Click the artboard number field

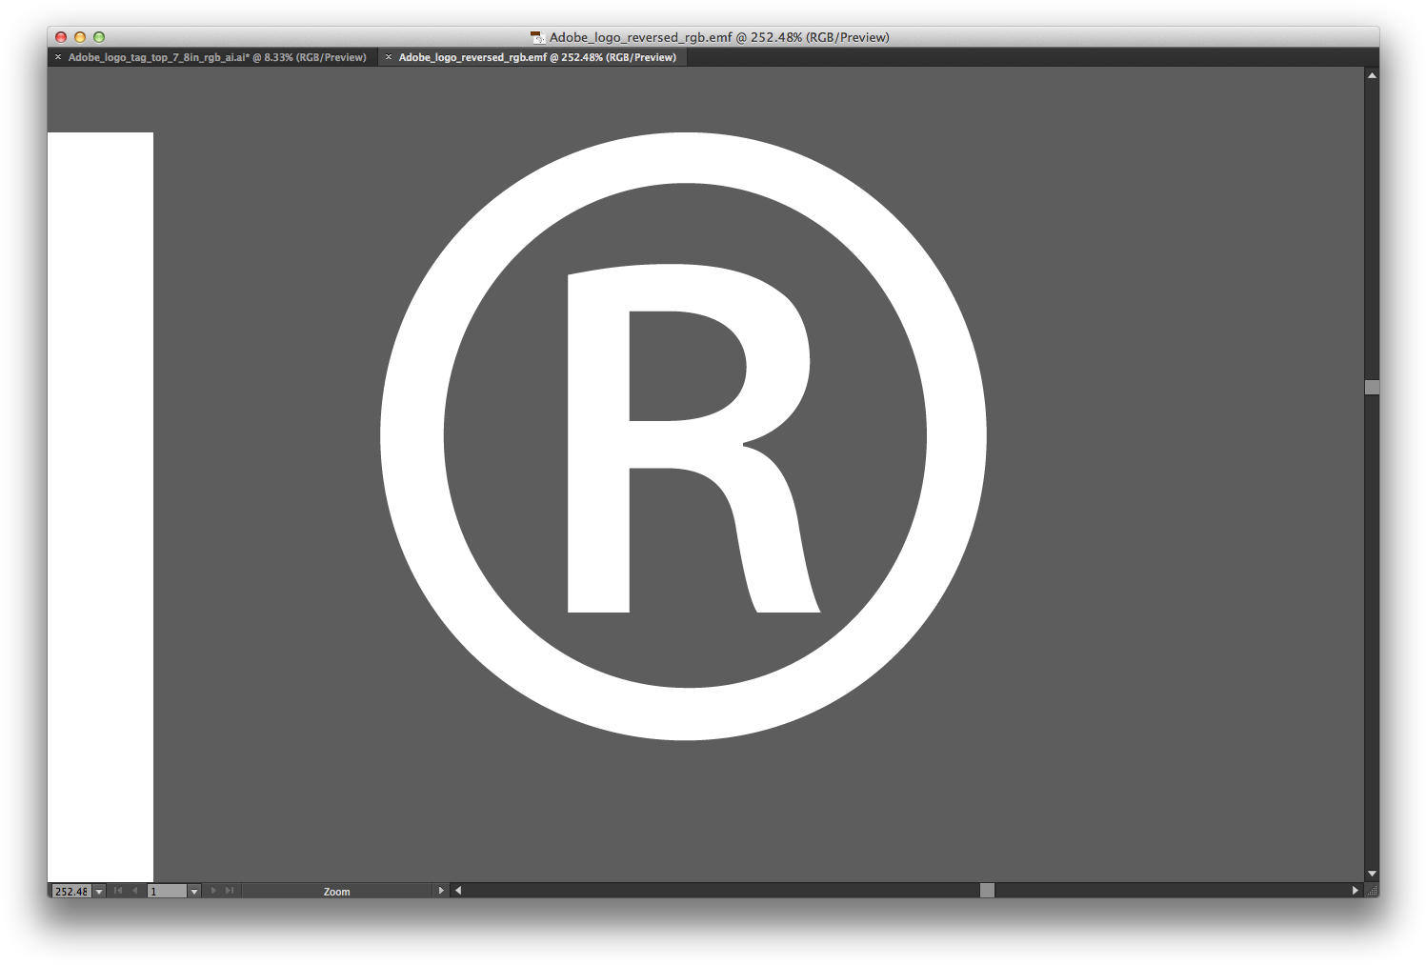click(167, 892)
